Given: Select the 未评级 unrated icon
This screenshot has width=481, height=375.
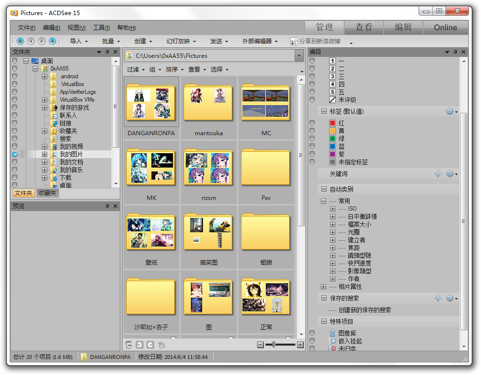Looking at the screenshot, I should 333,100.
